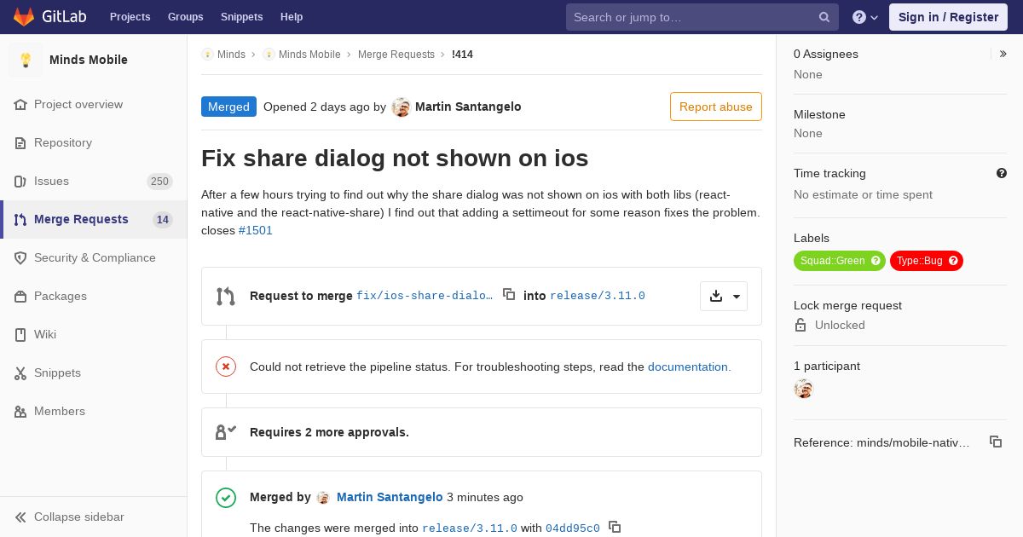The image size is (1023, 537).
Task: Click the Search or jump to field
Action: pyautogui.click(x=702, y=17)
